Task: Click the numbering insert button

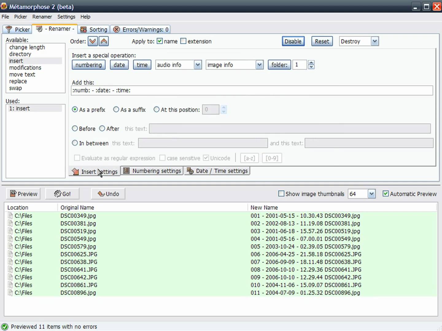Action: point(88,65)
